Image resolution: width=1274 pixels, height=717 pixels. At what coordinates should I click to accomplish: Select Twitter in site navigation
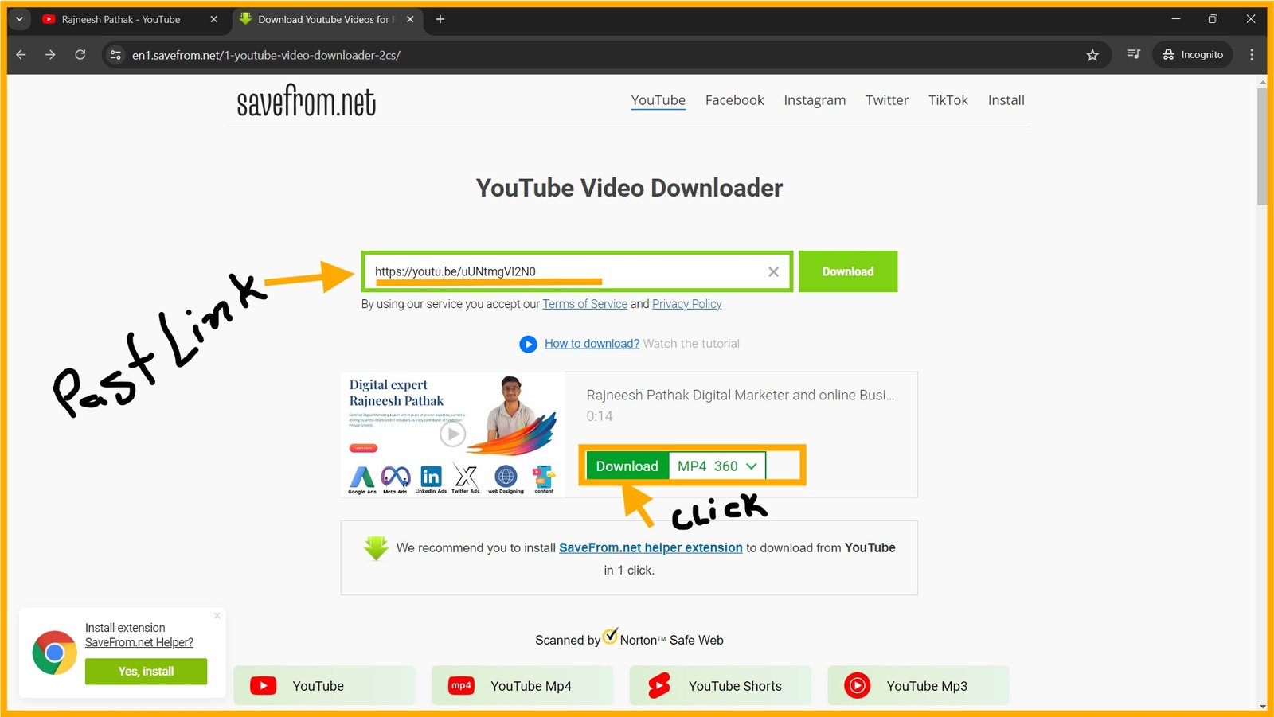click(x=887, y=100)
